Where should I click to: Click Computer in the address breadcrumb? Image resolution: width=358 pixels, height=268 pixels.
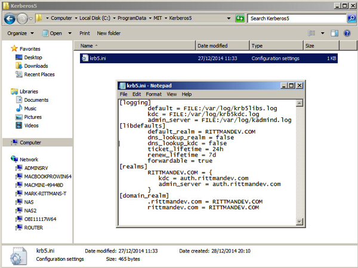pyautogui.click(x=61, y=18)
